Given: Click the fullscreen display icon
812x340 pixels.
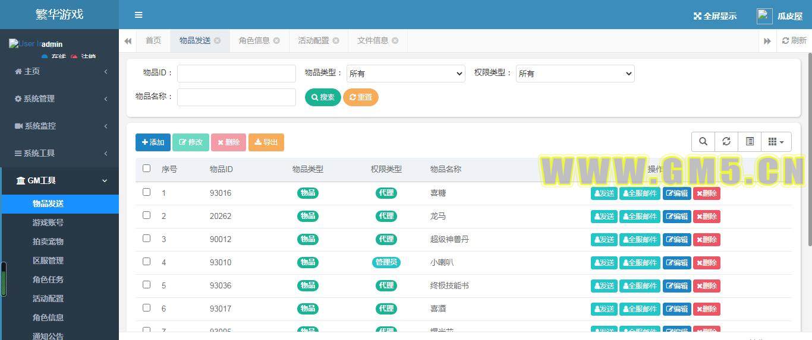Looking at the screenshot, I should point(697,16).
